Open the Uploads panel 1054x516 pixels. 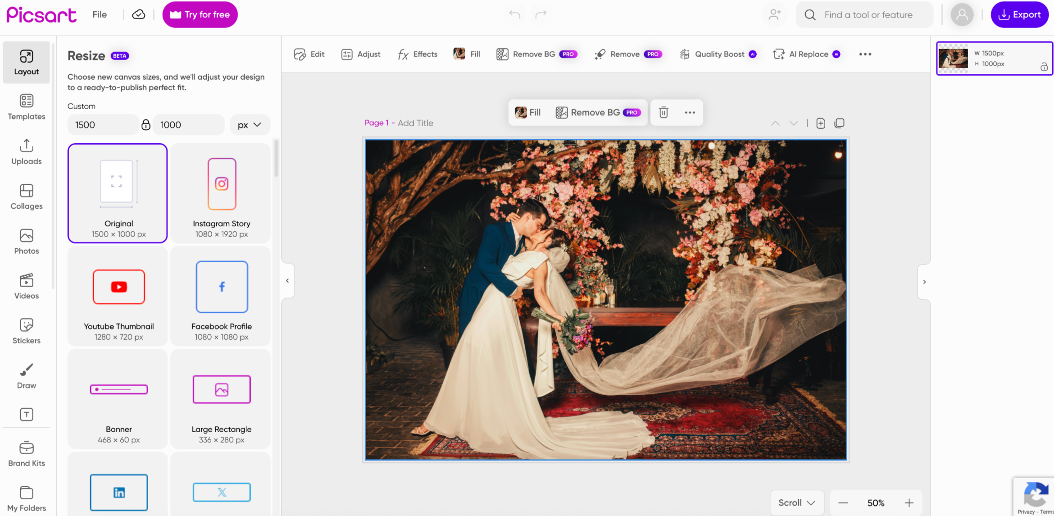pos(26,152)
